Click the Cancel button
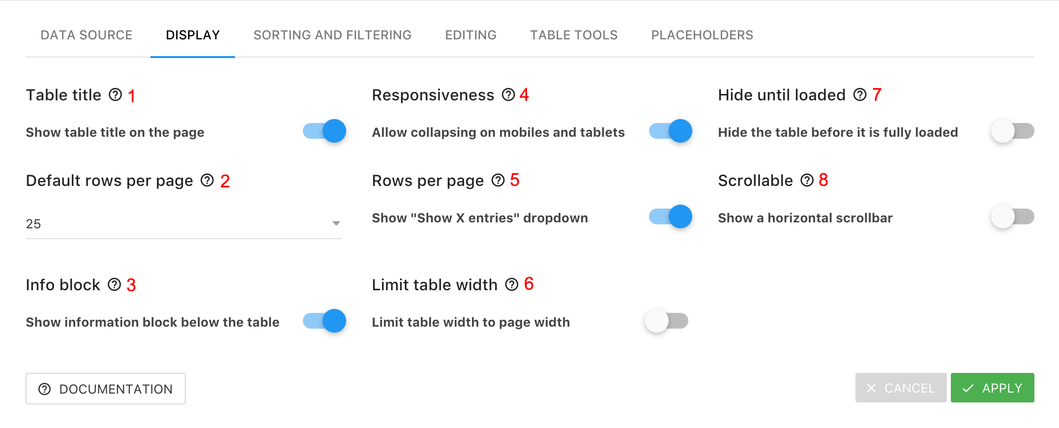The height and width of the screenshot is (428, 1059). coord(901,388)
